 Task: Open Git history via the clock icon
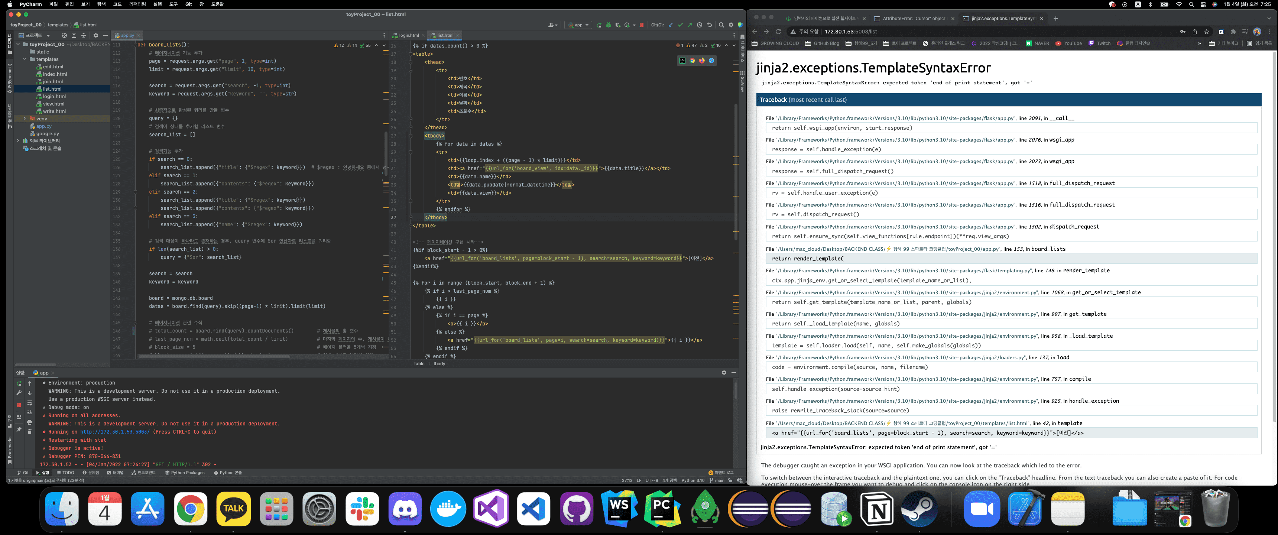pos(700,25)
